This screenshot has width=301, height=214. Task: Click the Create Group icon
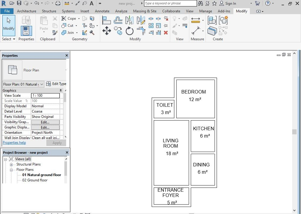pyautogui.click(x=223, y=20)
